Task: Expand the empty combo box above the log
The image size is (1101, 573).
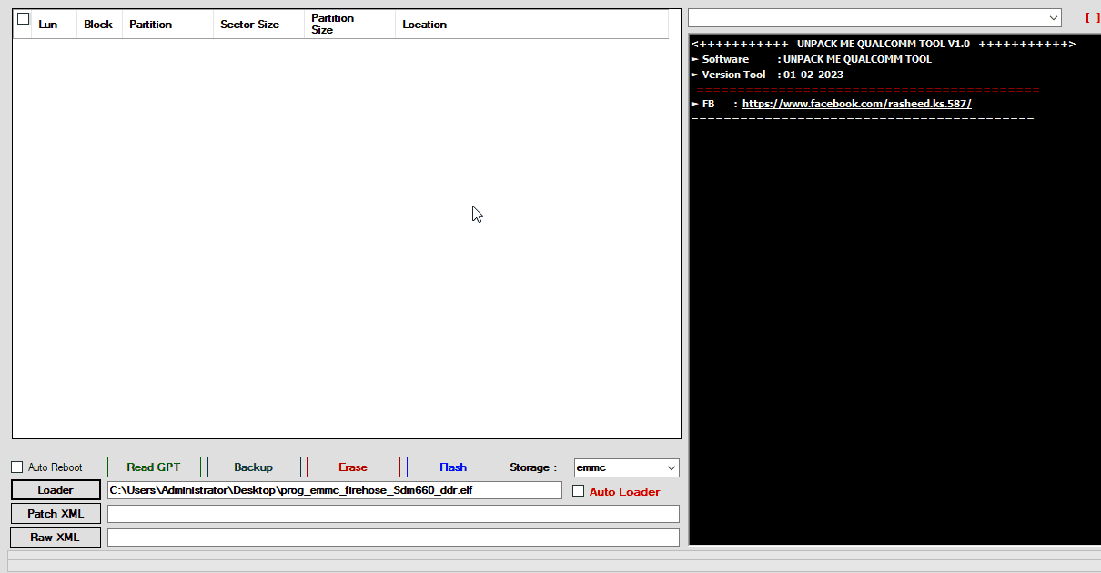Action: [874, 18]
